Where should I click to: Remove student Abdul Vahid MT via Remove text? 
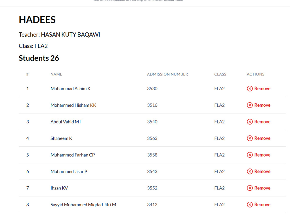tap(262, 122)
